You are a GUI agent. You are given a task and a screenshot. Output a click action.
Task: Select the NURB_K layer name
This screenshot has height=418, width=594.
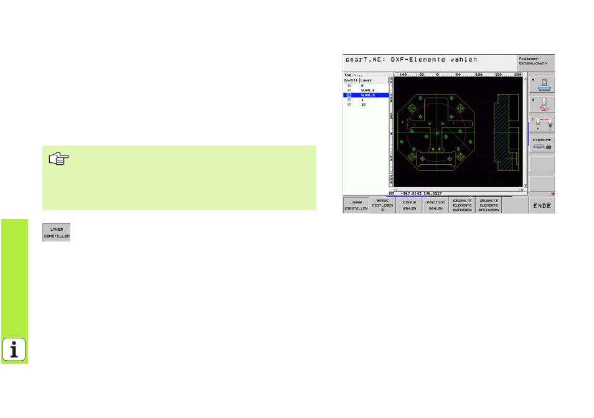click(367, 90)
